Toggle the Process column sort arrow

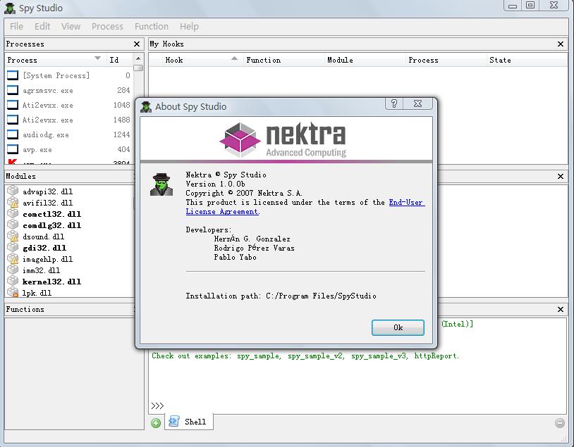click(97, 58)
